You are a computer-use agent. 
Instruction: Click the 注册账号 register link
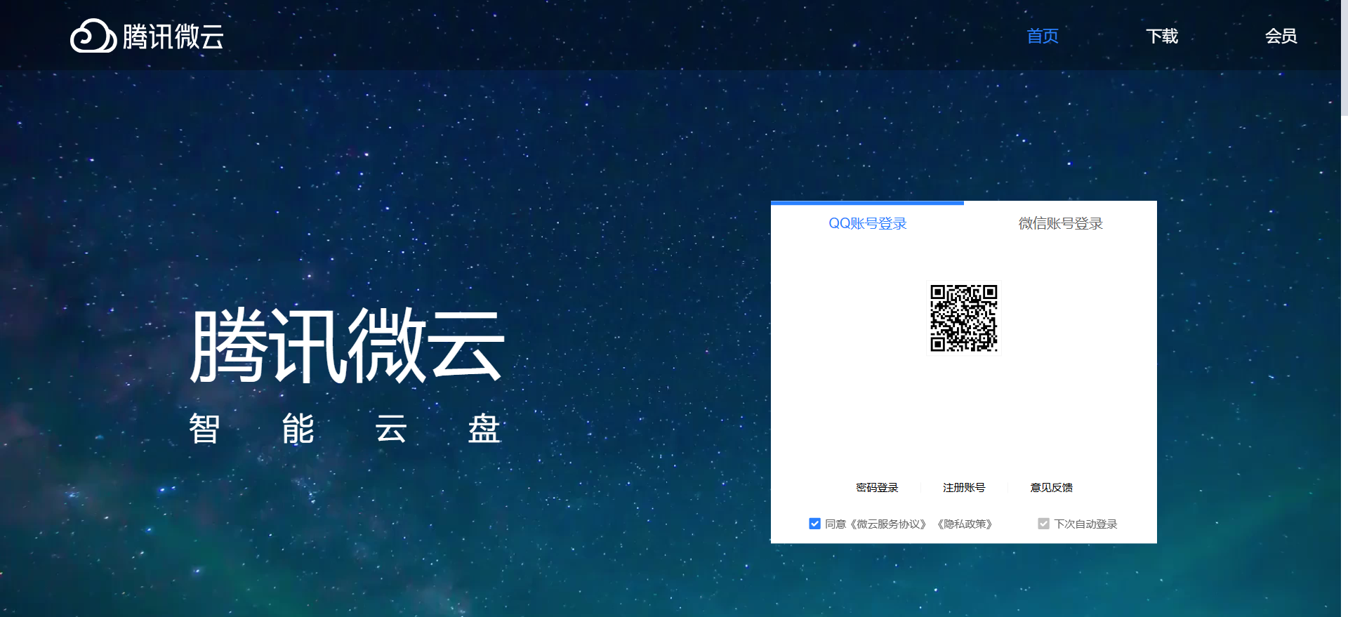tap(963, 488)
